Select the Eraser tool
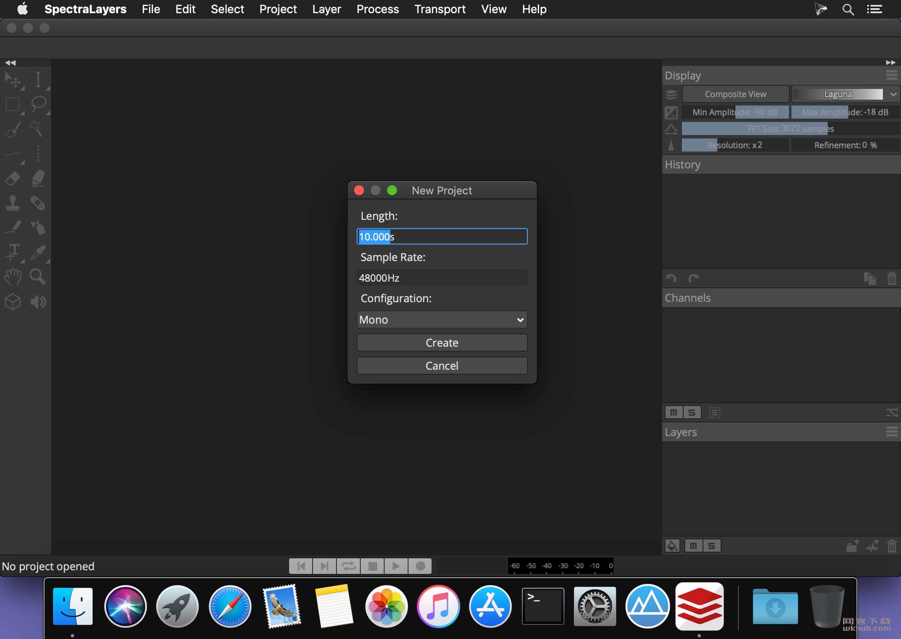The height and width of the screenshot is (639, 901). (x=13, y=179)
